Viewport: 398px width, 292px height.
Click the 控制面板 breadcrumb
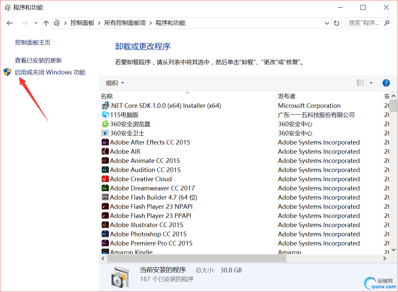(x=82, y=23)
